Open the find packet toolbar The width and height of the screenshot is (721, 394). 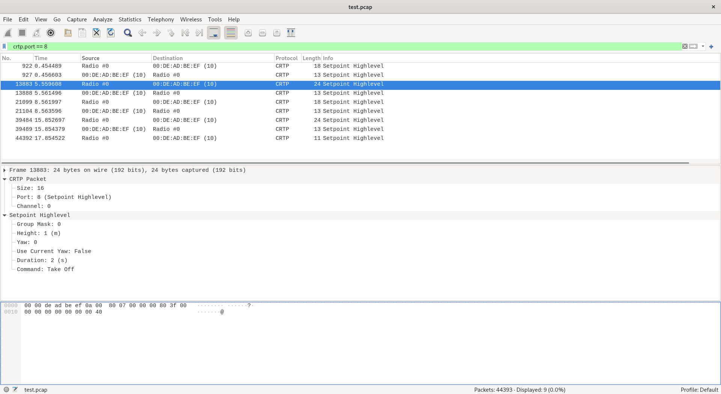[x=128, y=33]
